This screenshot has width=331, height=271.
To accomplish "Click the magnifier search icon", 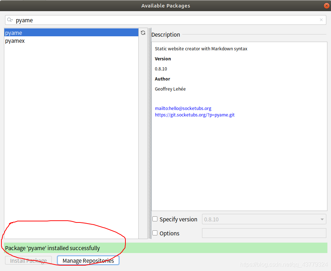I will point(9,20).
